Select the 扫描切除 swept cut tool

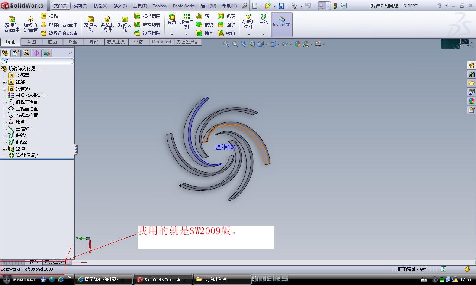pyautogui.click(x=147, y=16)
